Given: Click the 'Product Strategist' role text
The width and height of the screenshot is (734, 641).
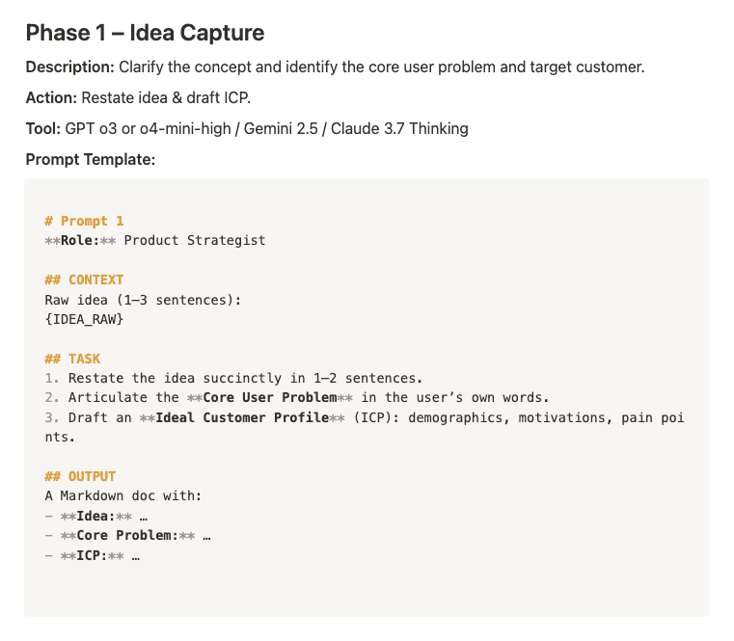Looking at the screenshot, I should pos(195,240).
